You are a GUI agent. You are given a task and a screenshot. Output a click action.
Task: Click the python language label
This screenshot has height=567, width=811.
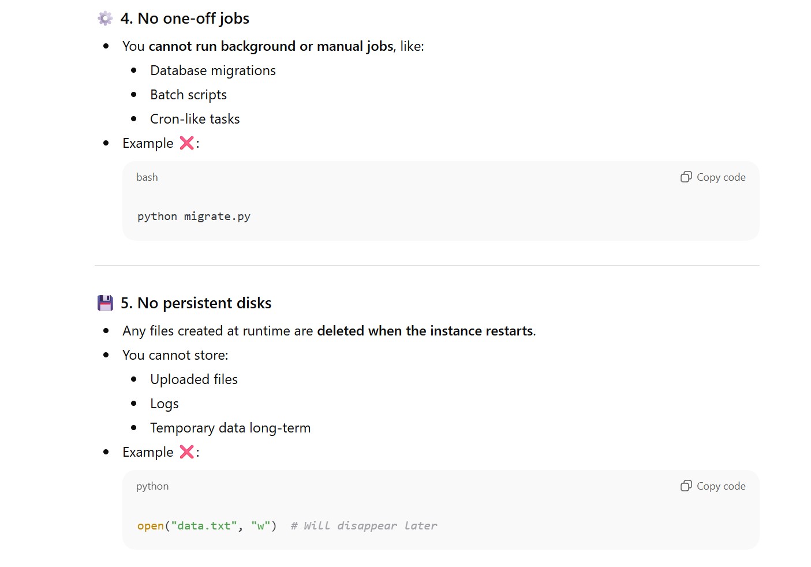pyautogui.click(x=152, y=486)
